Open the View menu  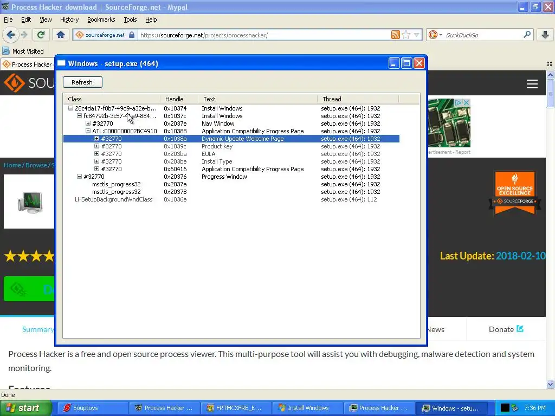(x=46, y=19)
